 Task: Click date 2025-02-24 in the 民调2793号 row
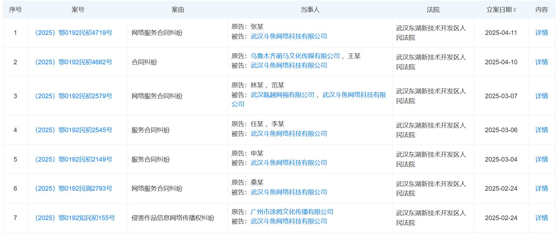pos(501,189)
